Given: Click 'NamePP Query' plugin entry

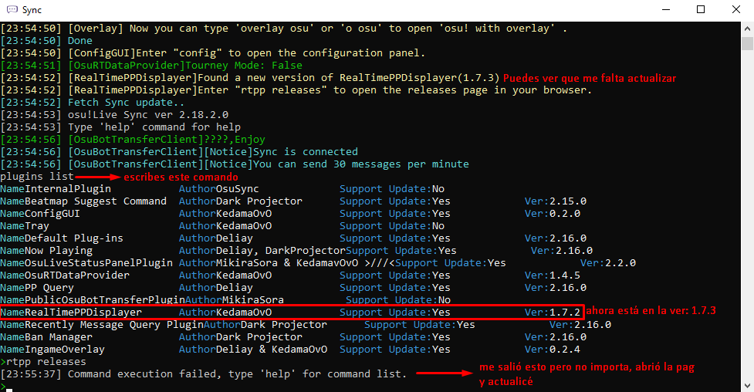Looking at the screenshot, I should tap(37, 288).
